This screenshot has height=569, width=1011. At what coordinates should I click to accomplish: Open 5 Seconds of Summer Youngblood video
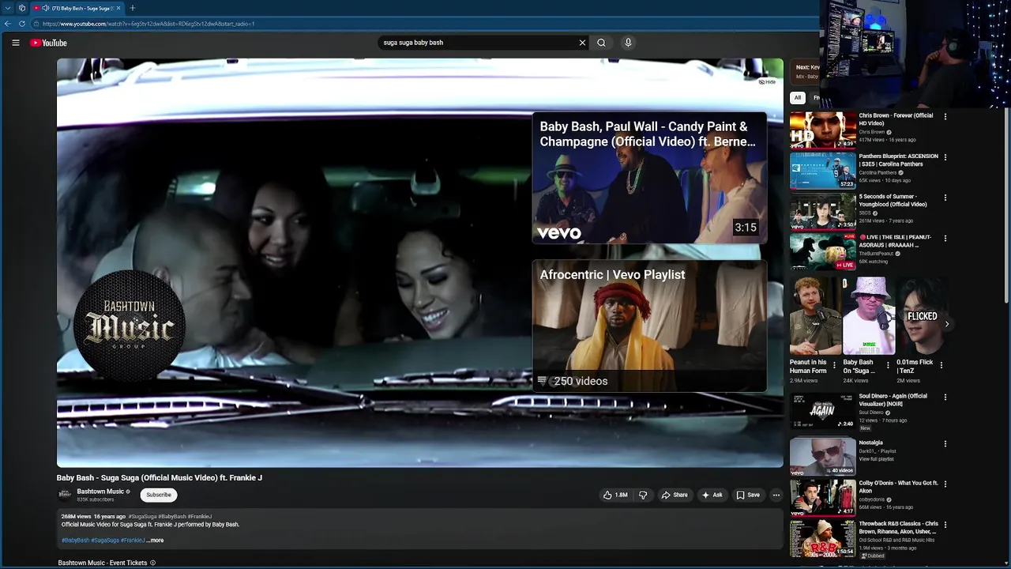823,211
